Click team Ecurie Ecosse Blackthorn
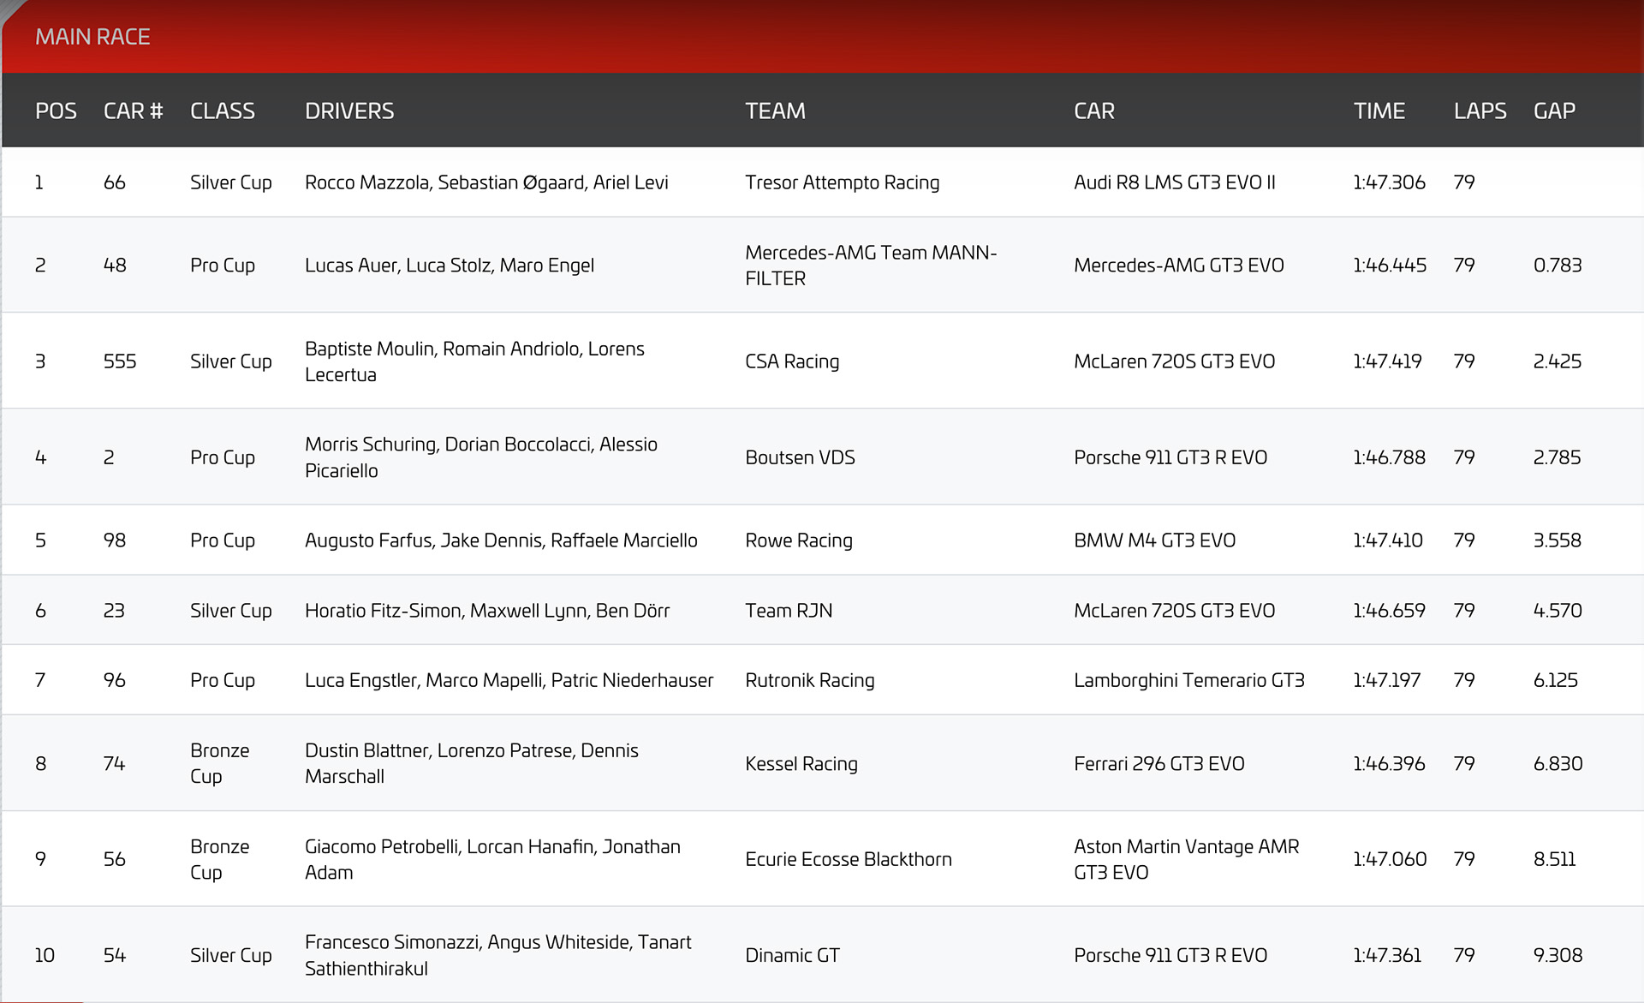 [x=849, y=859]
